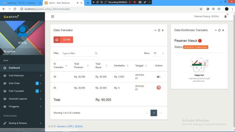Collapse the Data Transaksi panel
Viewport: 235px width, 132px height.
(155, 30)
